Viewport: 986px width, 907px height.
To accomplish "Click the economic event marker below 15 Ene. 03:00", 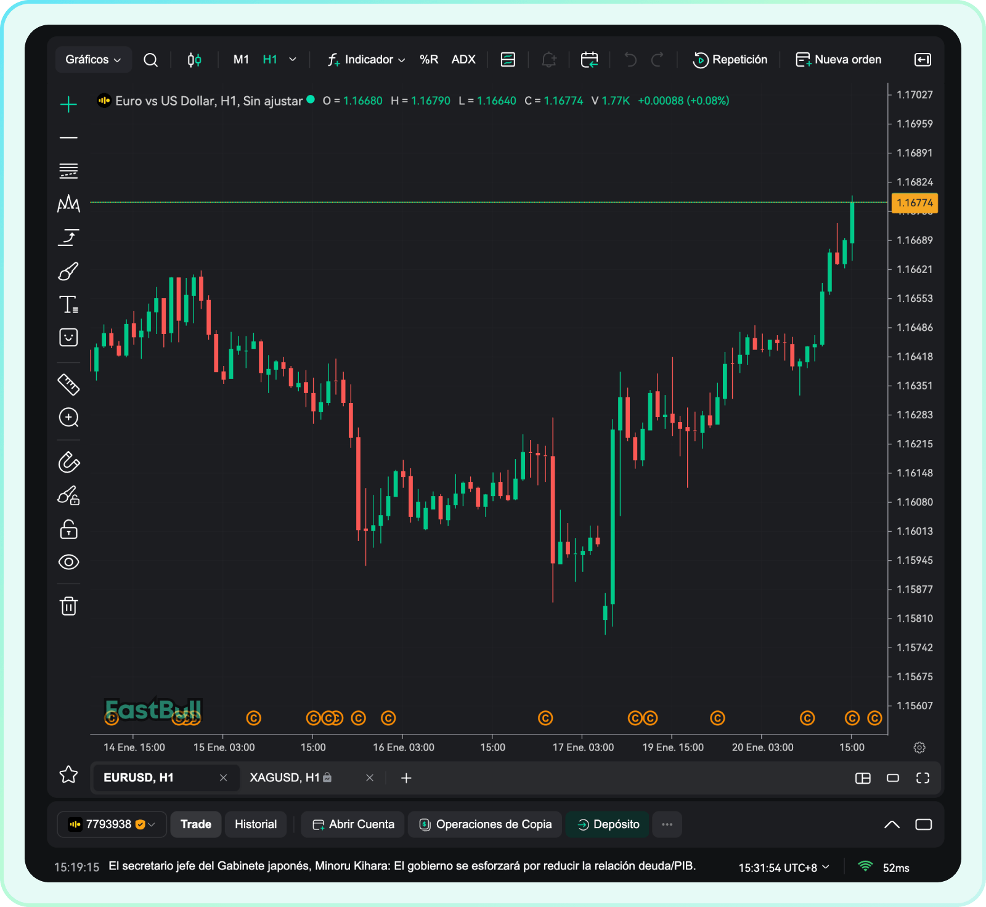I will tap(253, 718).
